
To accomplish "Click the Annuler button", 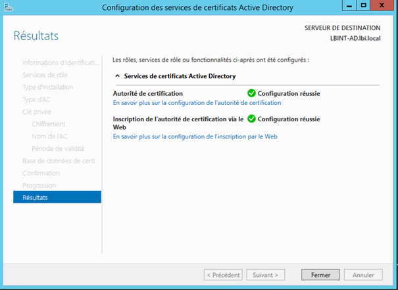I will click(x=363, y=275).
